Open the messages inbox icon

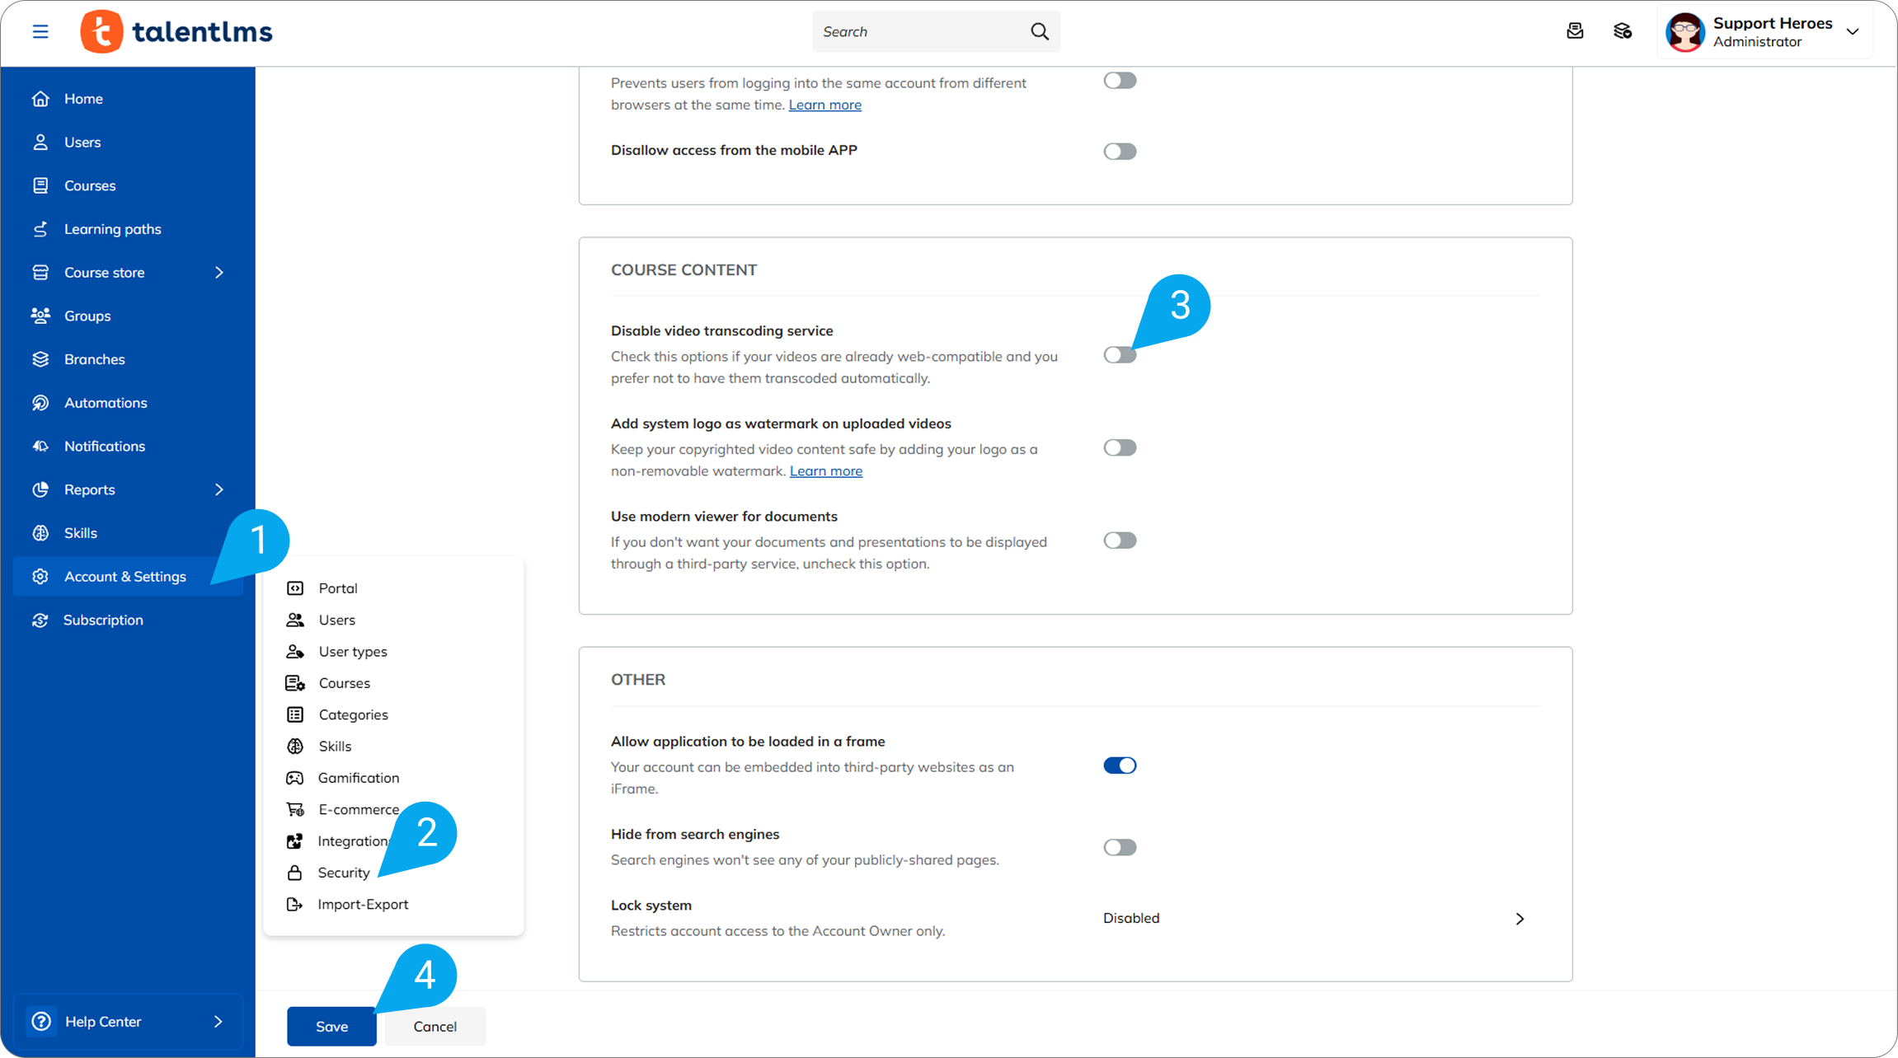point(1575,31)
